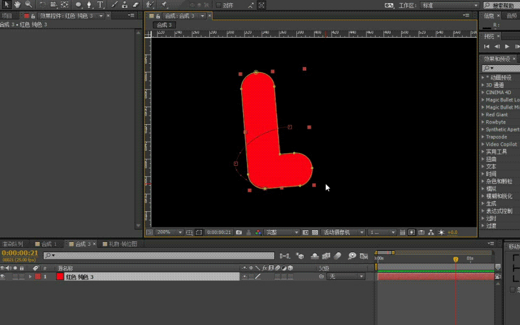The height and width of the screenshot is (325, 520).
Task: Select the Hand tool in toolbar
Action: (18, 5)
